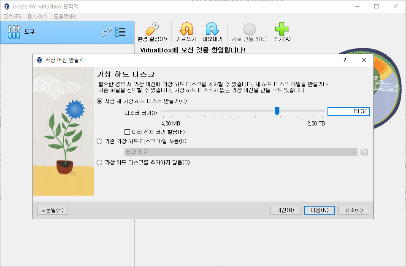The image size is (406, 267).
Task: Click the browse disk file folder icon
Action: (x=365, y=152)
